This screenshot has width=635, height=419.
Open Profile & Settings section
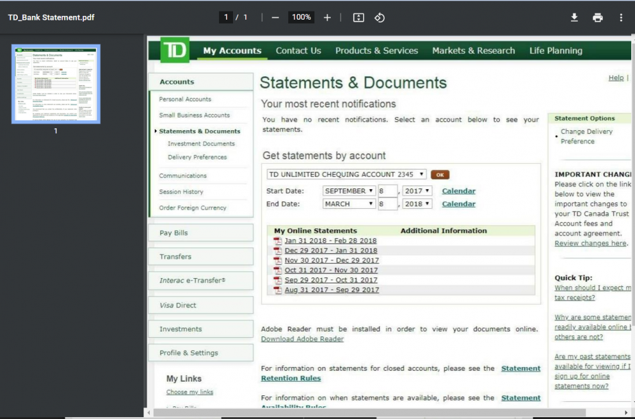[x=201, y=353]
